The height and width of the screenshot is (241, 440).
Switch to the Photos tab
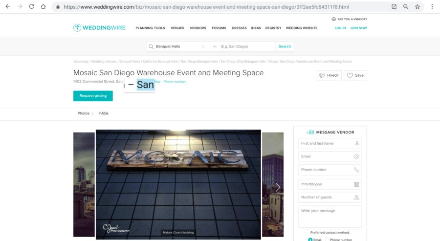pos(83,113)
